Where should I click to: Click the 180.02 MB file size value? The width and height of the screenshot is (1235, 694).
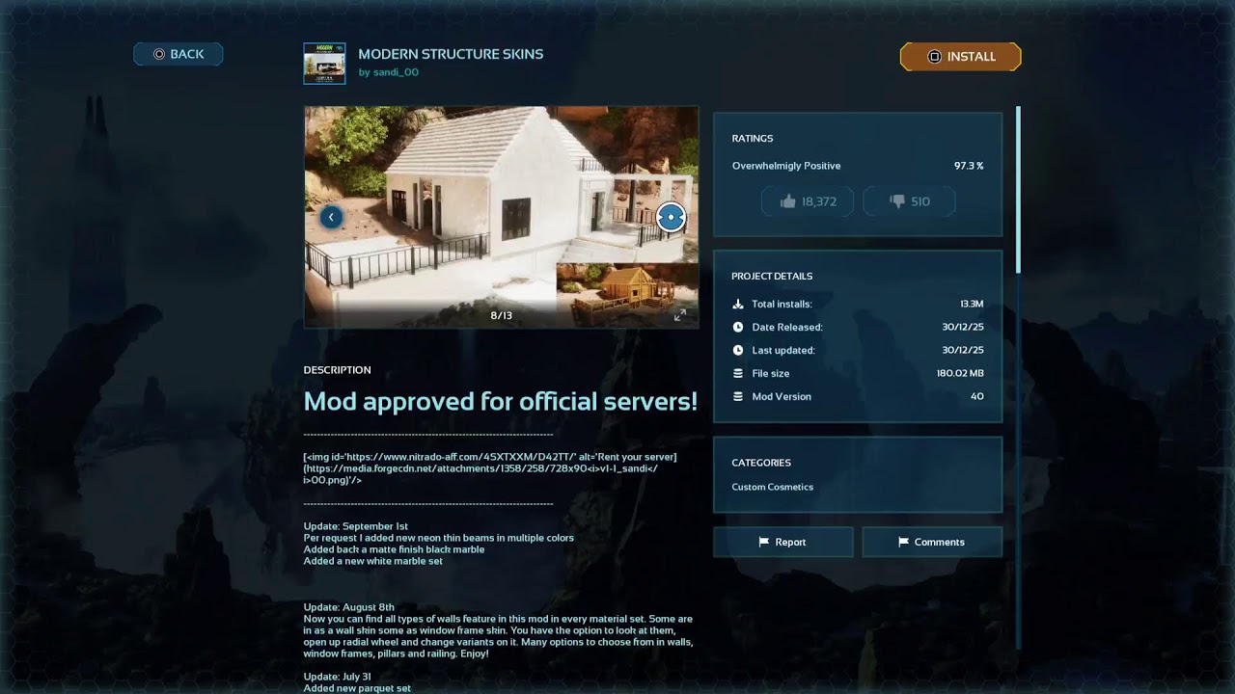tap(960, 373)
